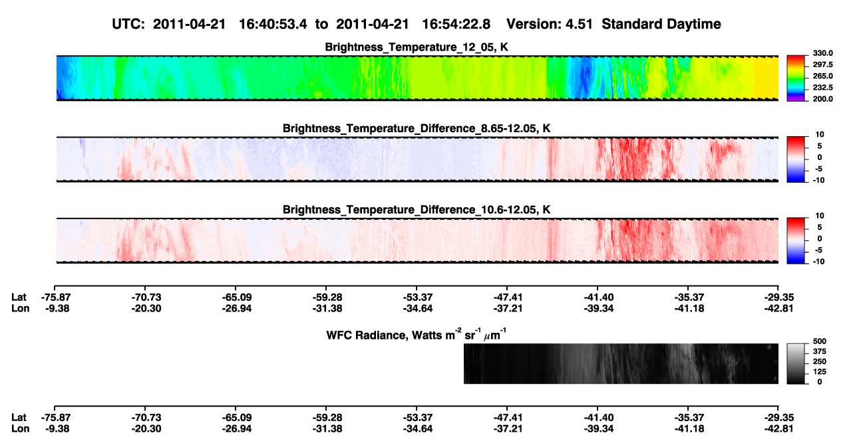Click longitude '-9.38' beneath the WFC panel
The width and height of the screenshot is (865, 443).
pos(57,428)
